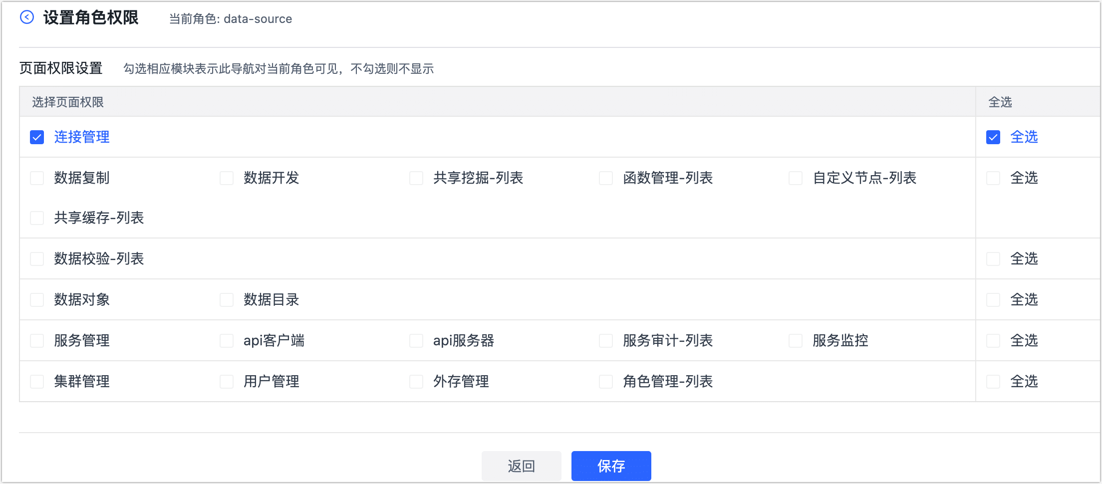This screenshot has height=484, width=1102.
Task: Click the back arrow icon in the header
Action: click(x=27, y=17)
